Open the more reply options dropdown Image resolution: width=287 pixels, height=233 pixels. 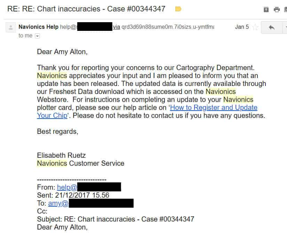(x=285, y=27)
